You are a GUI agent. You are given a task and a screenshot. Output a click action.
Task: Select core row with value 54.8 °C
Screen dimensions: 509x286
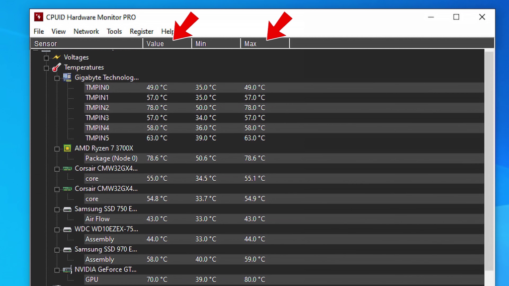[x=284, y=199]
